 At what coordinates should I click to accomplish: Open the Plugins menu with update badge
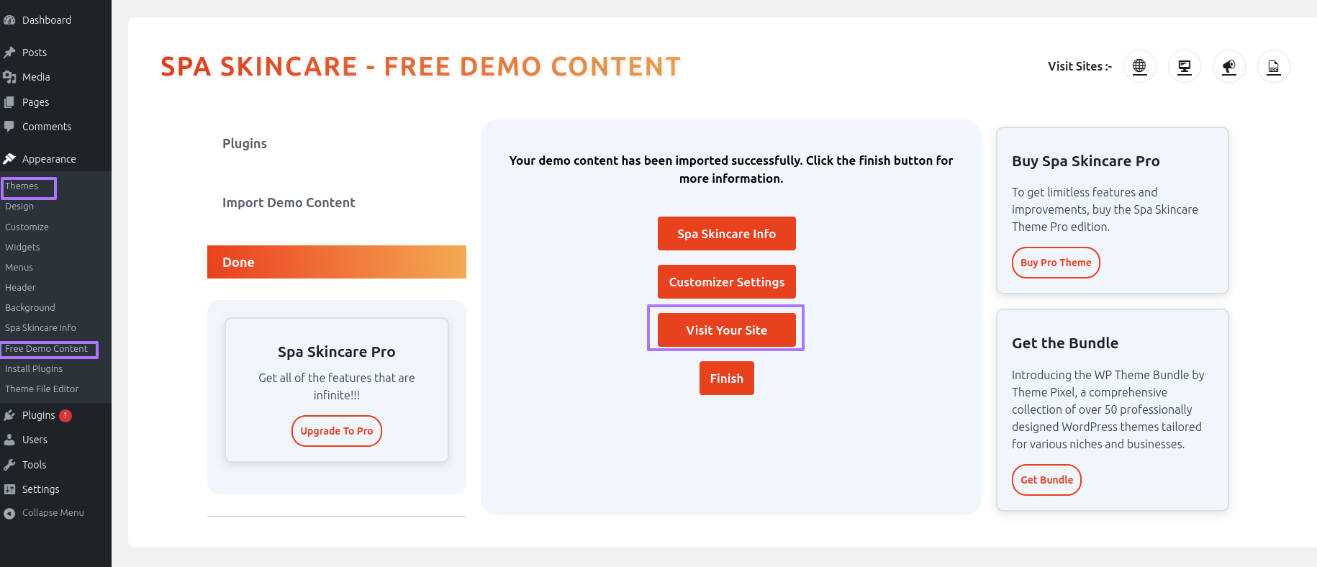click(x=38, y=415)
